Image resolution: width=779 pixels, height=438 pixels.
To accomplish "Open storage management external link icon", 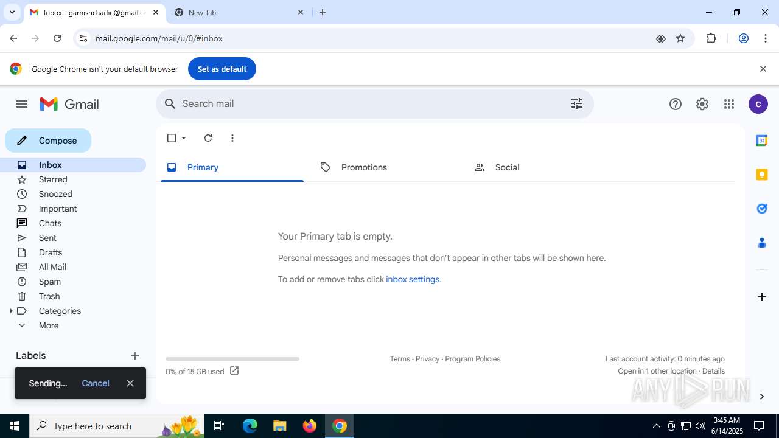I will pyautogui.click(x=234, y=370).
